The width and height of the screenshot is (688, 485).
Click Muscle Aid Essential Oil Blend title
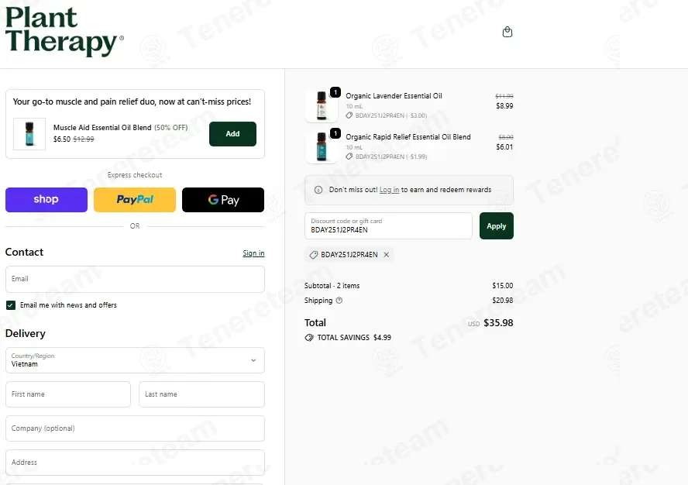pos(102,128)
